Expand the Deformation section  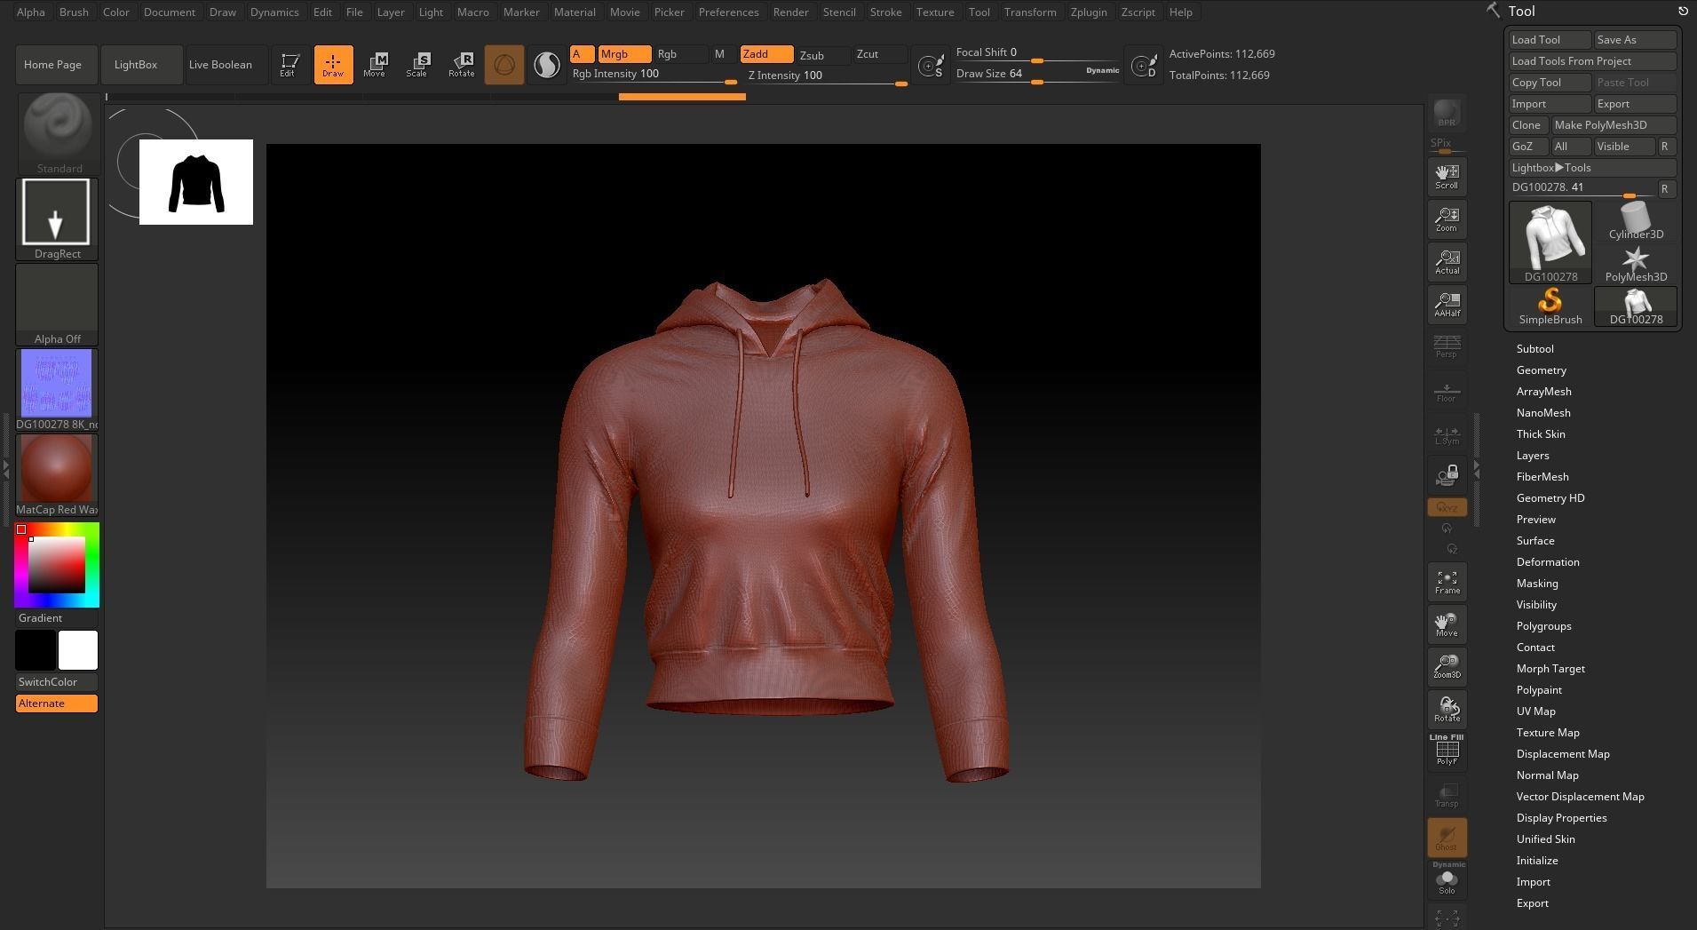click(x=1548, y=562)
